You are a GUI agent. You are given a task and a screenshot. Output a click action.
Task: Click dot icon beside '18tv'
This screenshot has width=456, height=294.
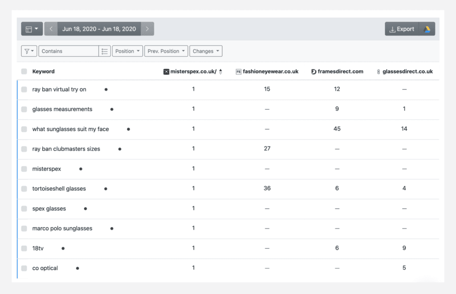pyautogui.click(x=63, y=249)
